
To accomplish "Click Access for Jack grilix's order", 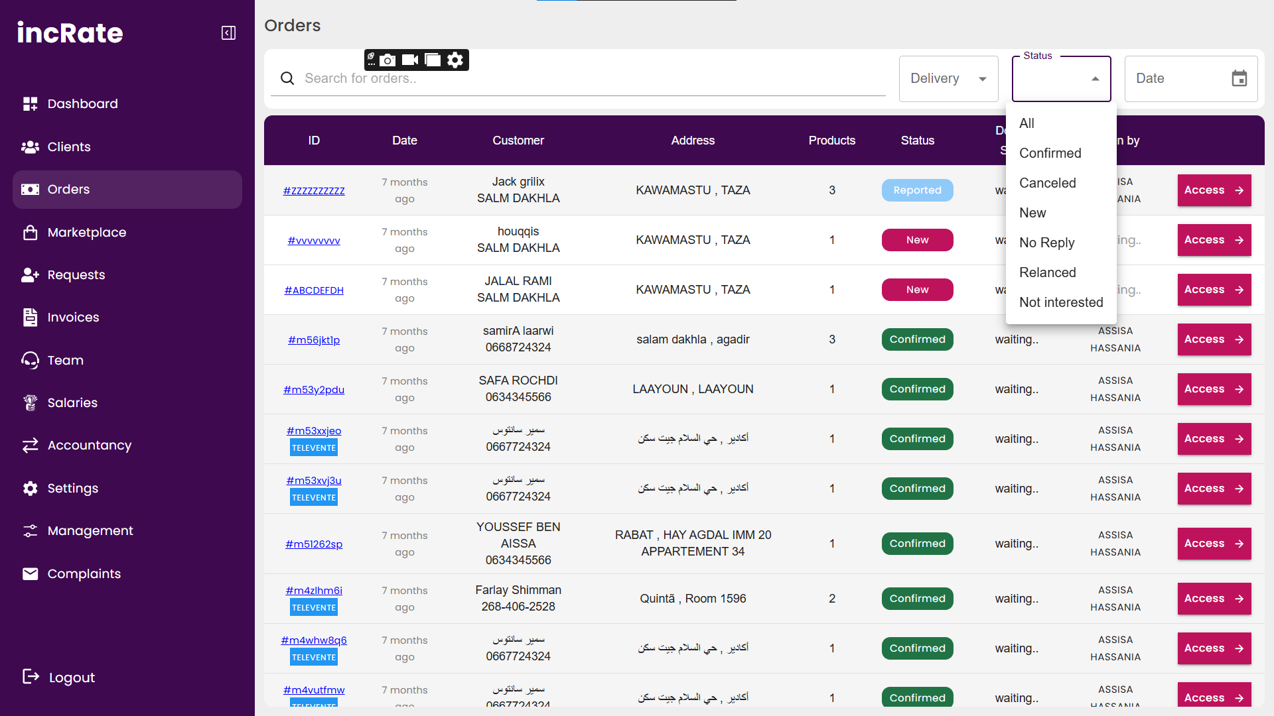I will point(1214,190).
